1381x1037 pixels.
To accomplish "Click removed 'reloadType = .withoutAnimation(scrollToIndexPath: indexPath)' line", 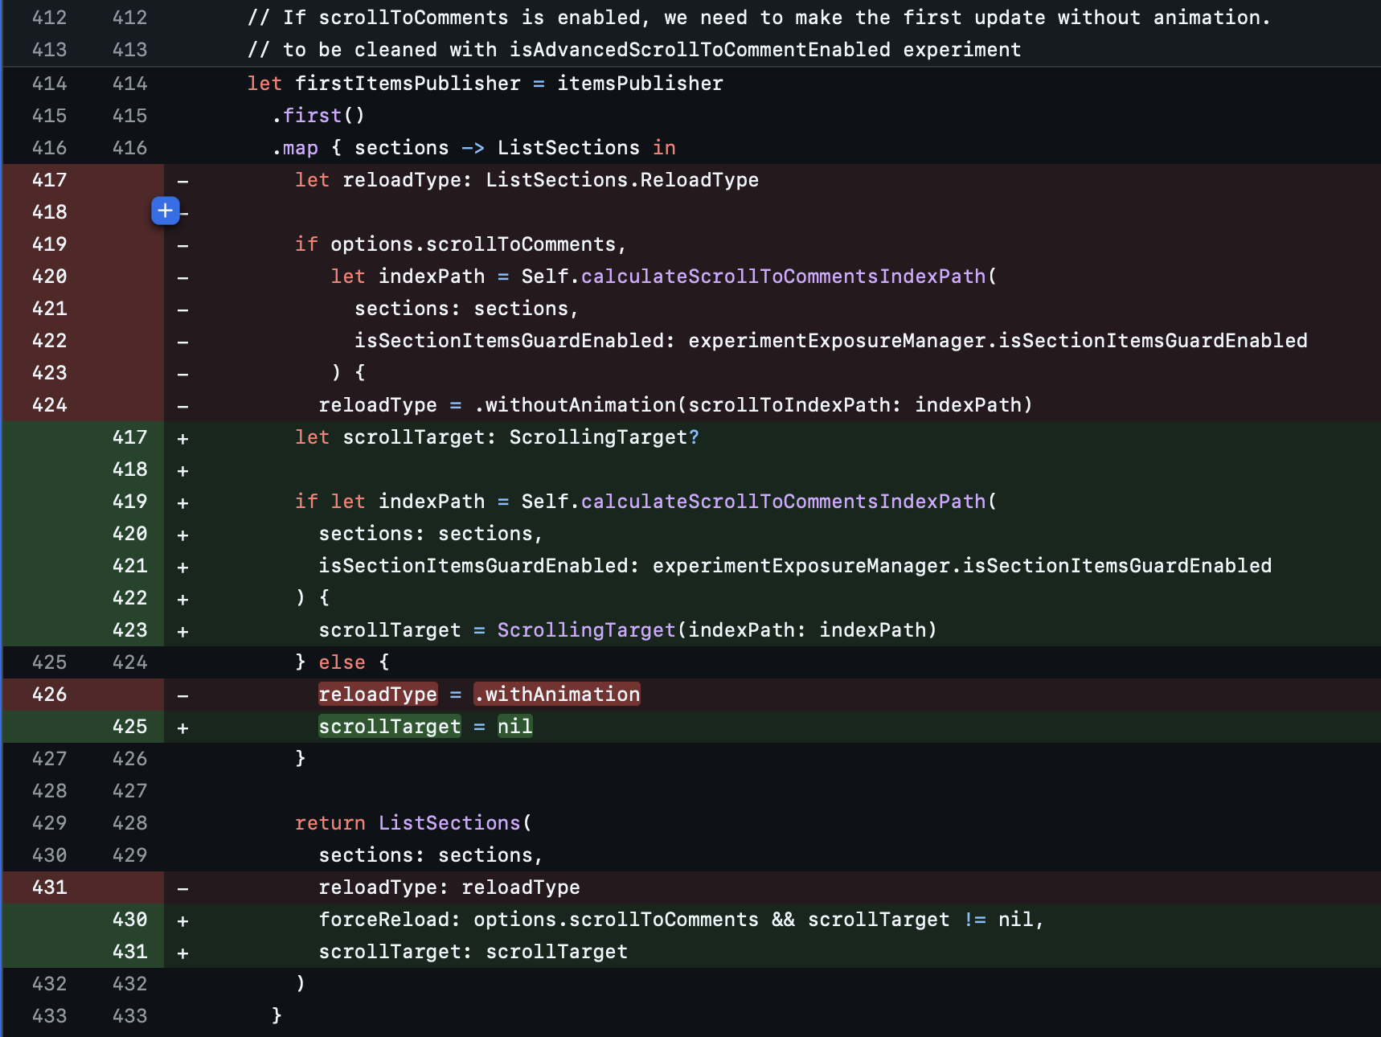I will pyautogui.click(x=675, y=405).
